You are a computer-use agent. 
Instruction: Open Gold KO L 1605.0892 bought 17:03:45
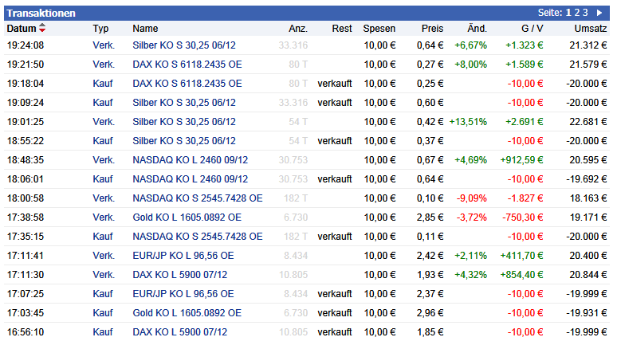click(187, 313)
